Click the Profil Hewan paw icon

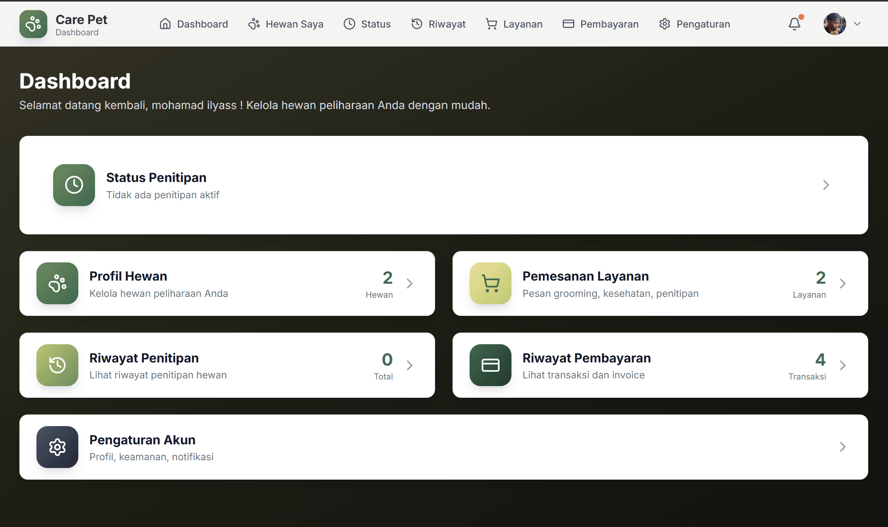57,283
